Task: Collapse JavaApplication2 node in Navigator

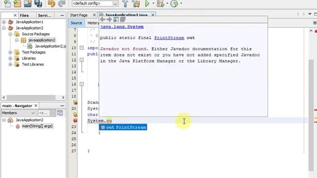Action: coord(4,120)
